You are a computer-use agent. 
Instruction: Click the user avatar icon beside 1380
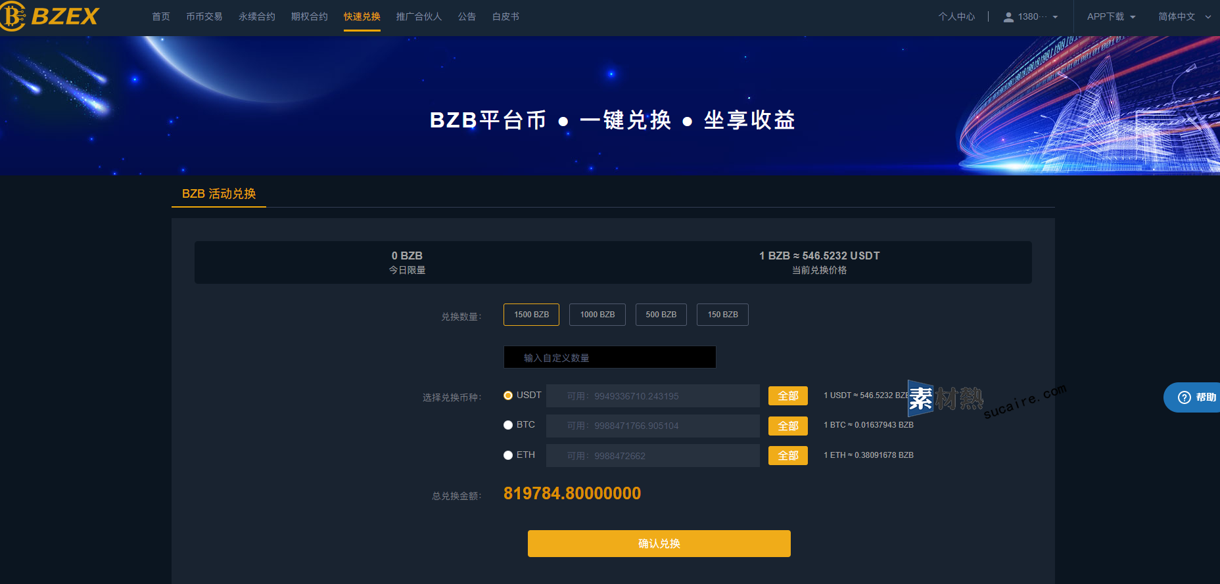[1008, 17]
